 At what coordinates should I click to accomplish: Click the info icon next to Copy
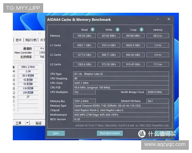click(x=141, y=30)
